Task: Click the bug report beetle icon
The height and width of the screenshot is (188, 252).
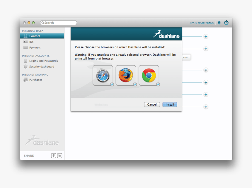Action: point(219,23)
